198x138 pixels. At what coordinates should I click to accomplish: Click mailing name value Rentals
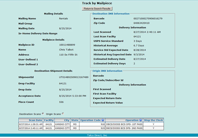pos(63,18)
